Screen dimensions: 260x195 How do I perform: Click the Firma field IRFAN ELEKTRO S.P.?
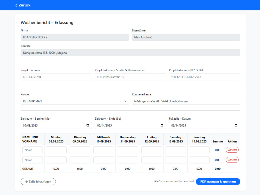point(75,37)
